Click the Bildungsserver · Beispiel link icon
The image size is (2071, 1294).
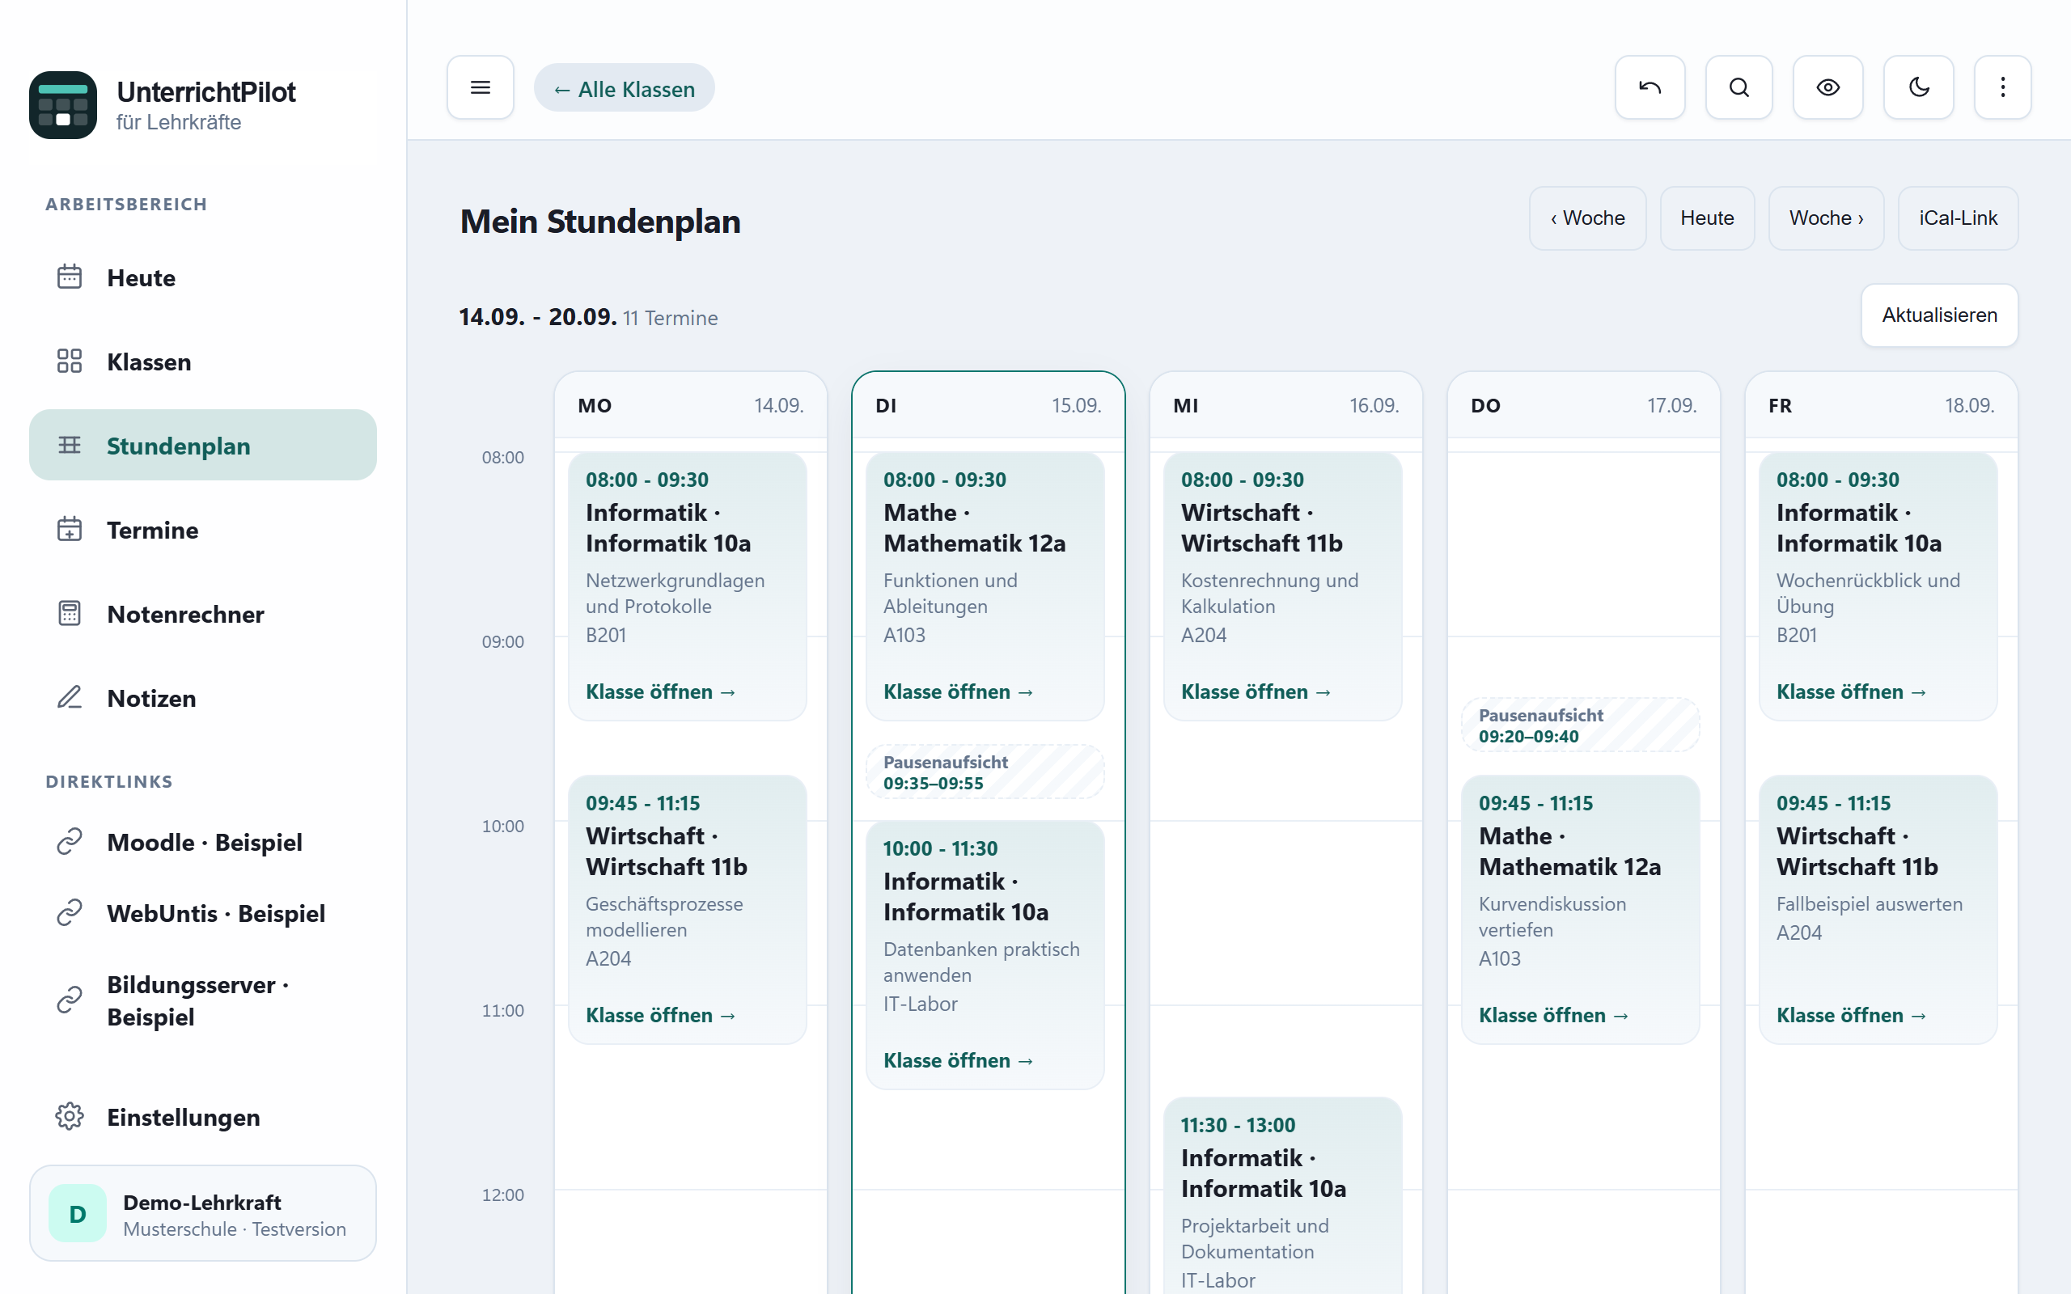pyautogui.click(x=70, y=1000)
